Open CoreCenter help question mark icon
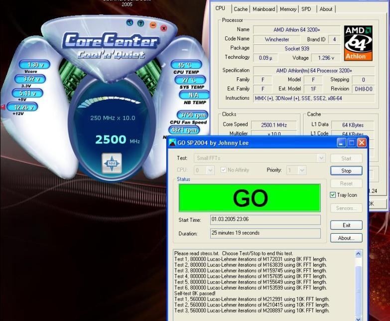Image resolution: width=390 pixels, height=321 pixels. (x=141, y=23)
